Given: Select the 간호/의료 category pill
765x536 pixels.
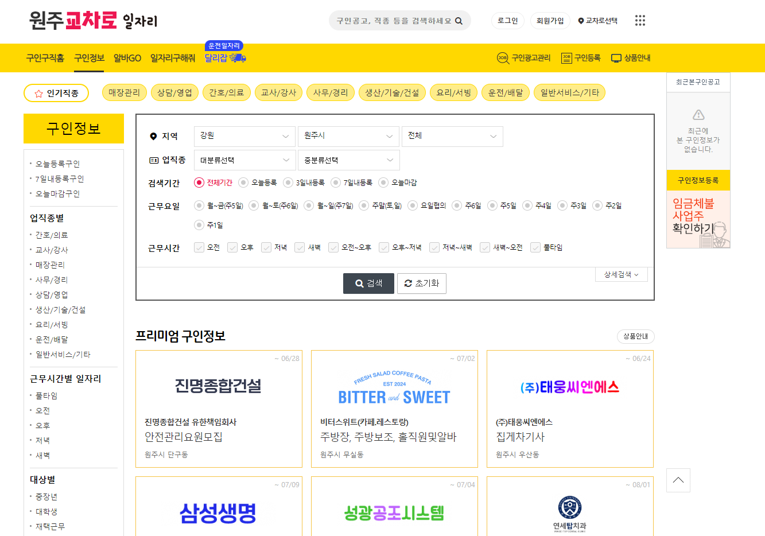Looking at the screenshot, I should (227, 92).
